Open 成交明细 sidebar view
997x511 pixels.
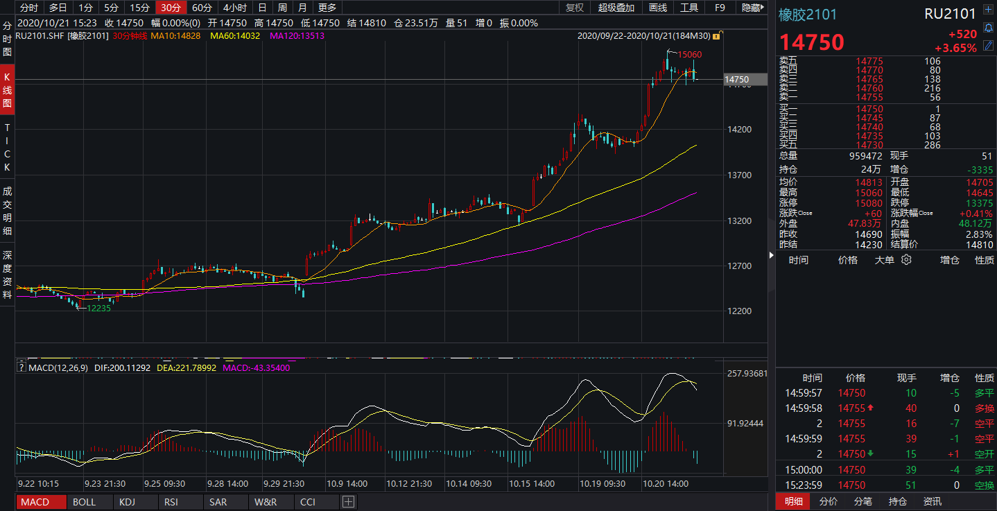[x=7, y=210]
